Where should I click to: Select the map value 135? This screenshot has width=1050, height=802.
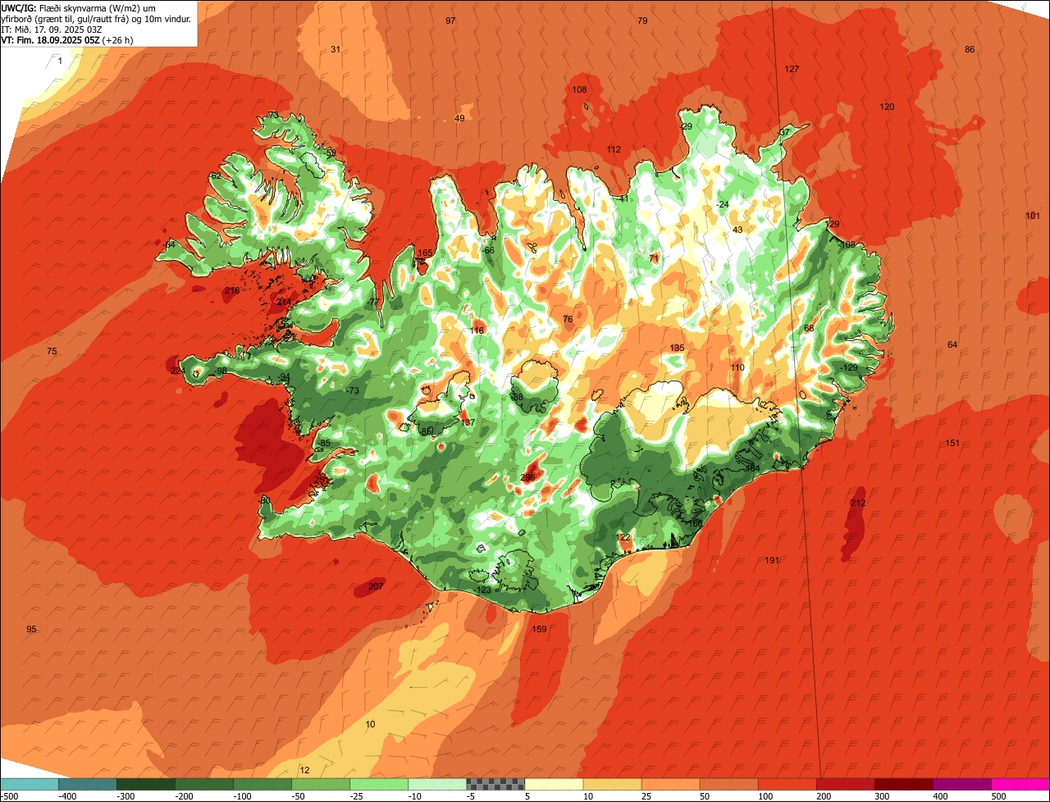click(677, 349)
